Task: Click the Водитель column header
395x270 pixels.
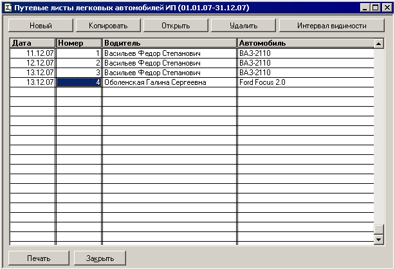Action: point(169,43)
